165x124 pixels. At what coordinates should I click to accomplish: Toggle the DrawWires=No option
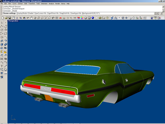click(53, 13)
